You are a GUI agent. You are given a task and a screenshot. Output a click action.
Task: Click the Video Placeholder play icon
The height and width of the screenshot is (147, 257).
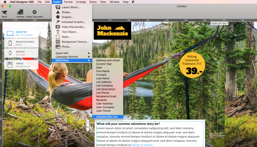pyautogui.click(x=58, y=27)
